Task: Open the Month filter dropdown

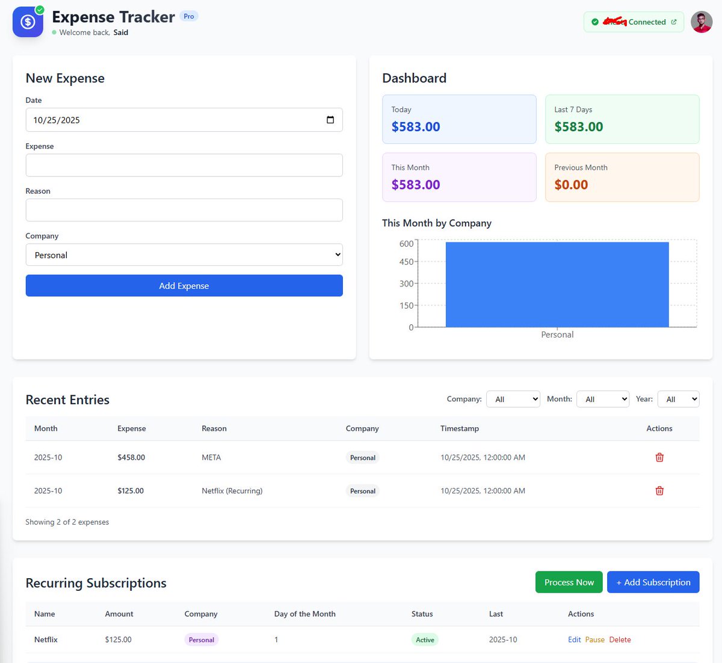Action: tap(603, 399)
